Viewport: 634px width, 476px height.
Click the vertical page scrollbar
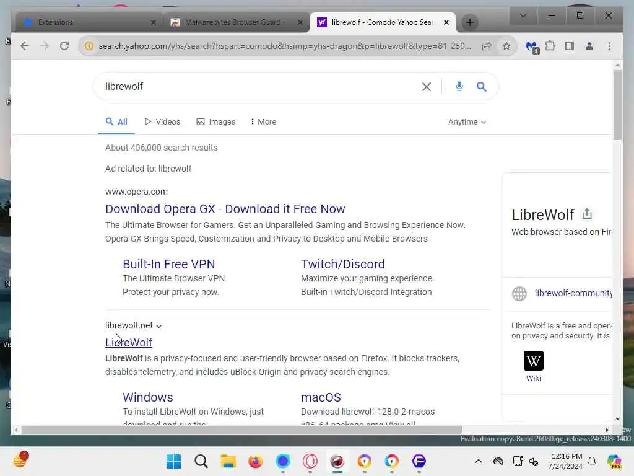[617, 105]
